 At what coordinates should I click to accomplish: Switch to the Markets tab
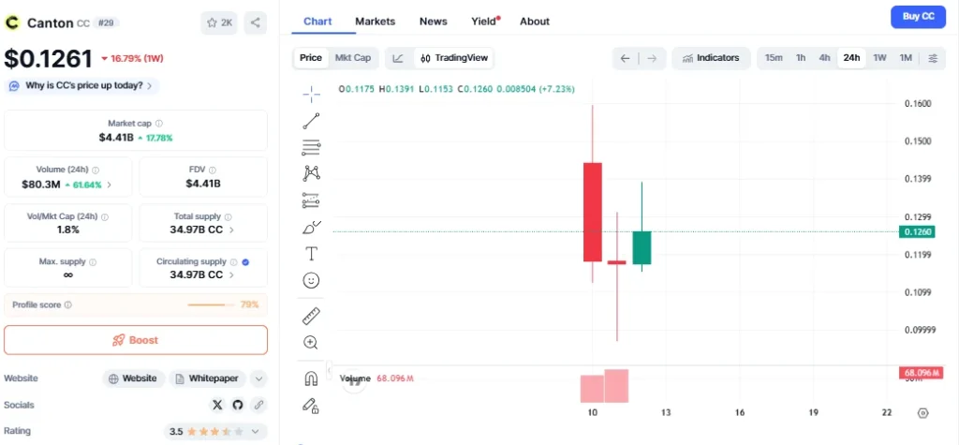pyautogui.click(x=375, y=21)
